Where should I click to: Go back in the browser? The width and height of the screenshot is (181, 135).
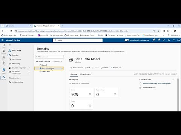pyautogui.click(x=3, y=31)
